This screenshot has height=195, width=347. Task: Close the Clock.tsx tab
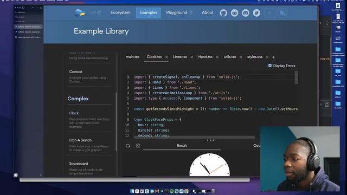tap(166, 57)
